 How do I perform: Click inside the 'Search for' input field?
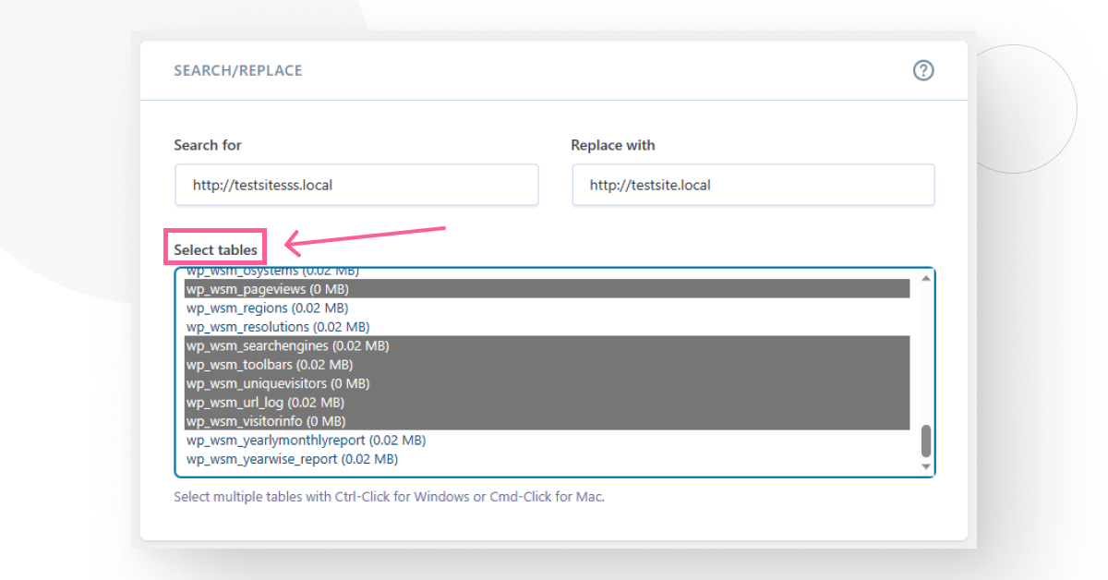(356, 185)
